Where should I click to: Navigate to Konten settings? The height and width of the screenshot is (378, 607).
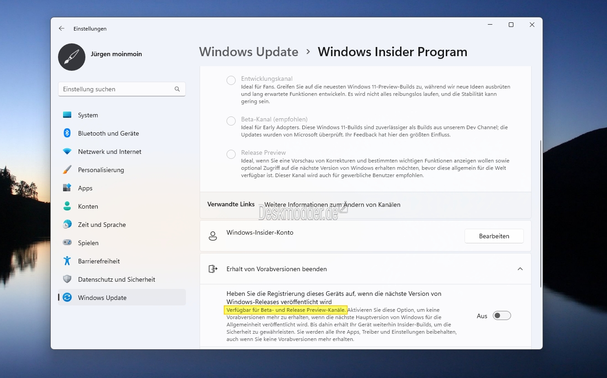click(x=122, y=206)
